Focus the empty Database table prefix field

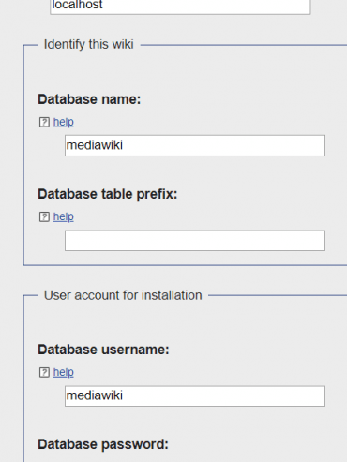[x=195, y=241]
